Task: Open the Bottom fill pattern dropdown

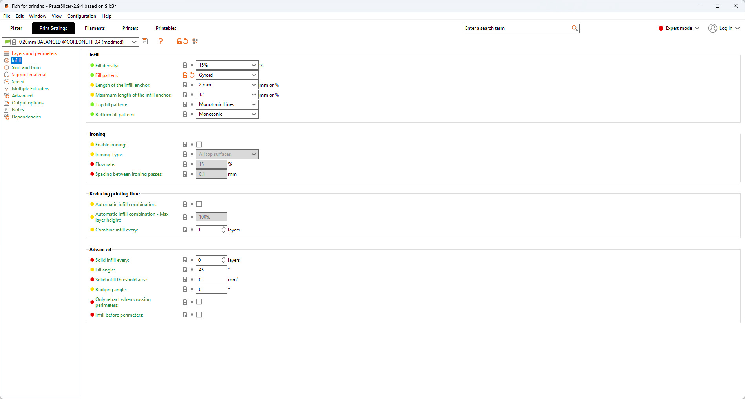Action: click(x=227, y=114)
